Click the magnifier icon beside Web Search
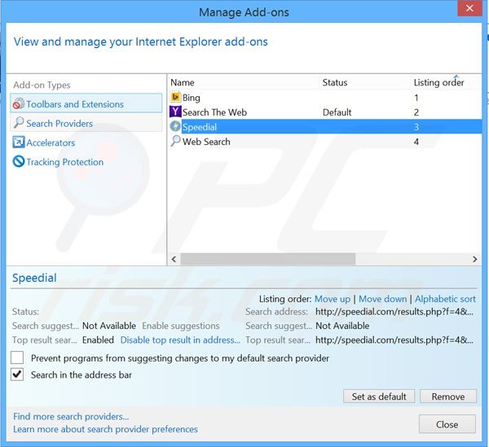The width and height of the screenshot is (489, 447). coord(175,141)
